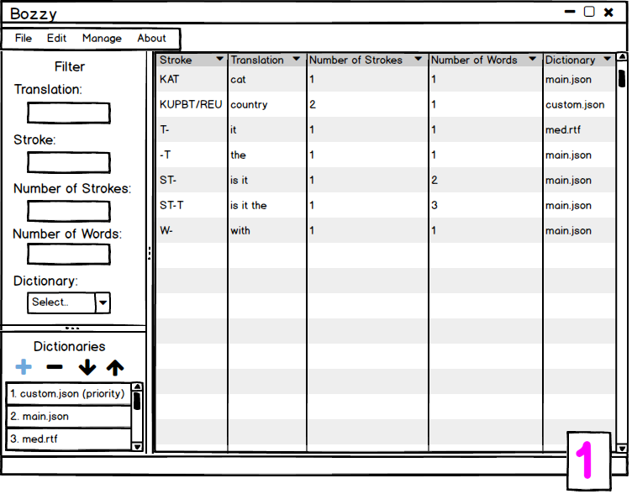
Task: Focus the Number of Words filter field
Action: [x=69, y=255]
